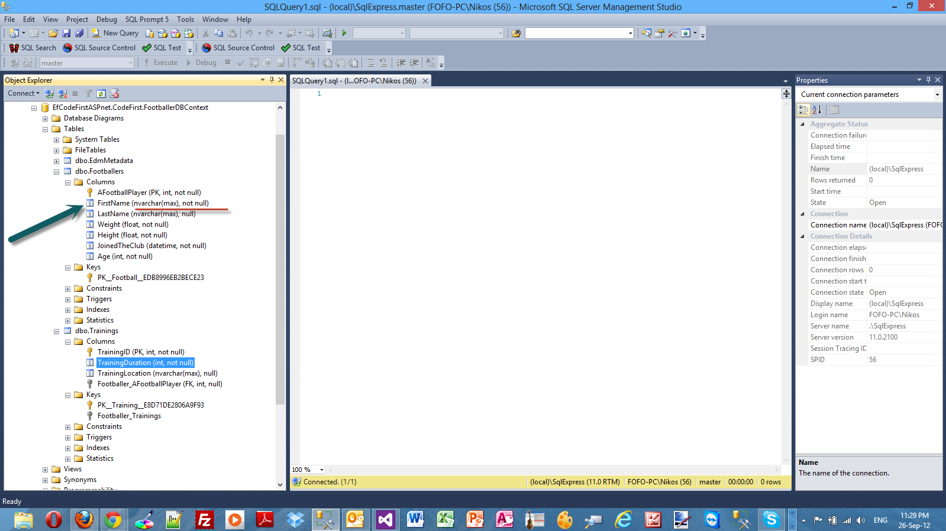Click the Undo arrow icon

pyautogui.click(x=249, y=33)
